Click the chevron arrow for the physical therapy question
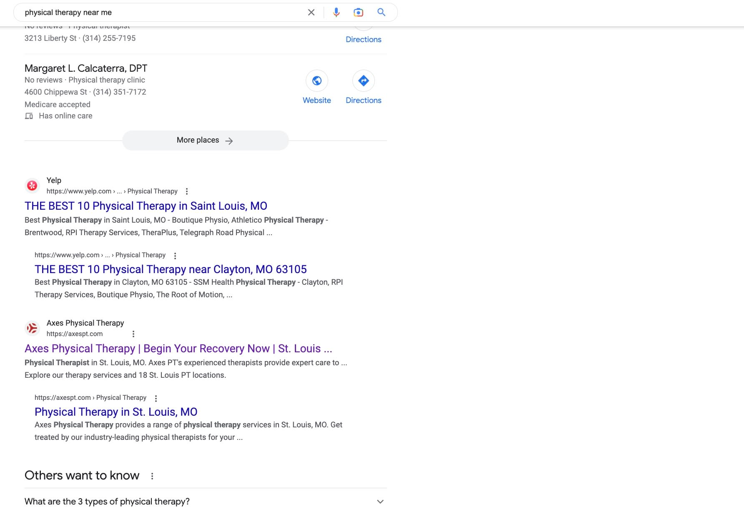744x512 pixels. pos(380,502)
